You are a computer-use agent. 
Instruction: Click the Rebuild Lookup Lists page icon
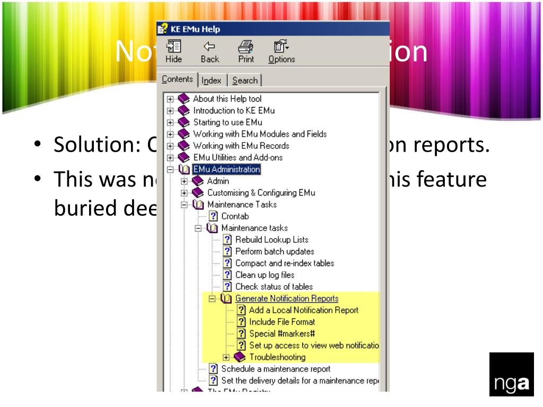[x=227, y=240]
